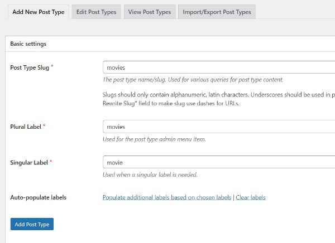Click Populate additional labels based on chosen labels

click(167, 197)
